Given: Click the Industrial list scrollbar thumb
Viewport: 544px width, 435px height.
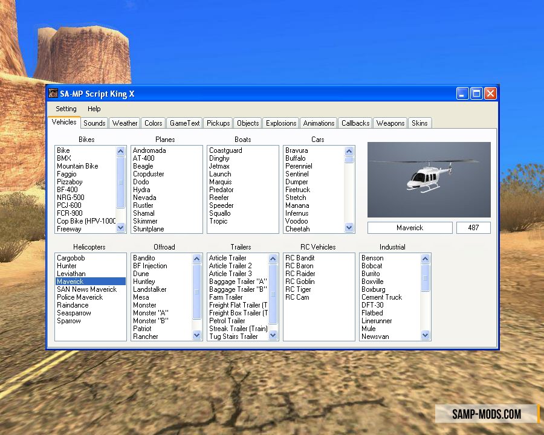Looking at the screenshot, I should tap(426, 277).
